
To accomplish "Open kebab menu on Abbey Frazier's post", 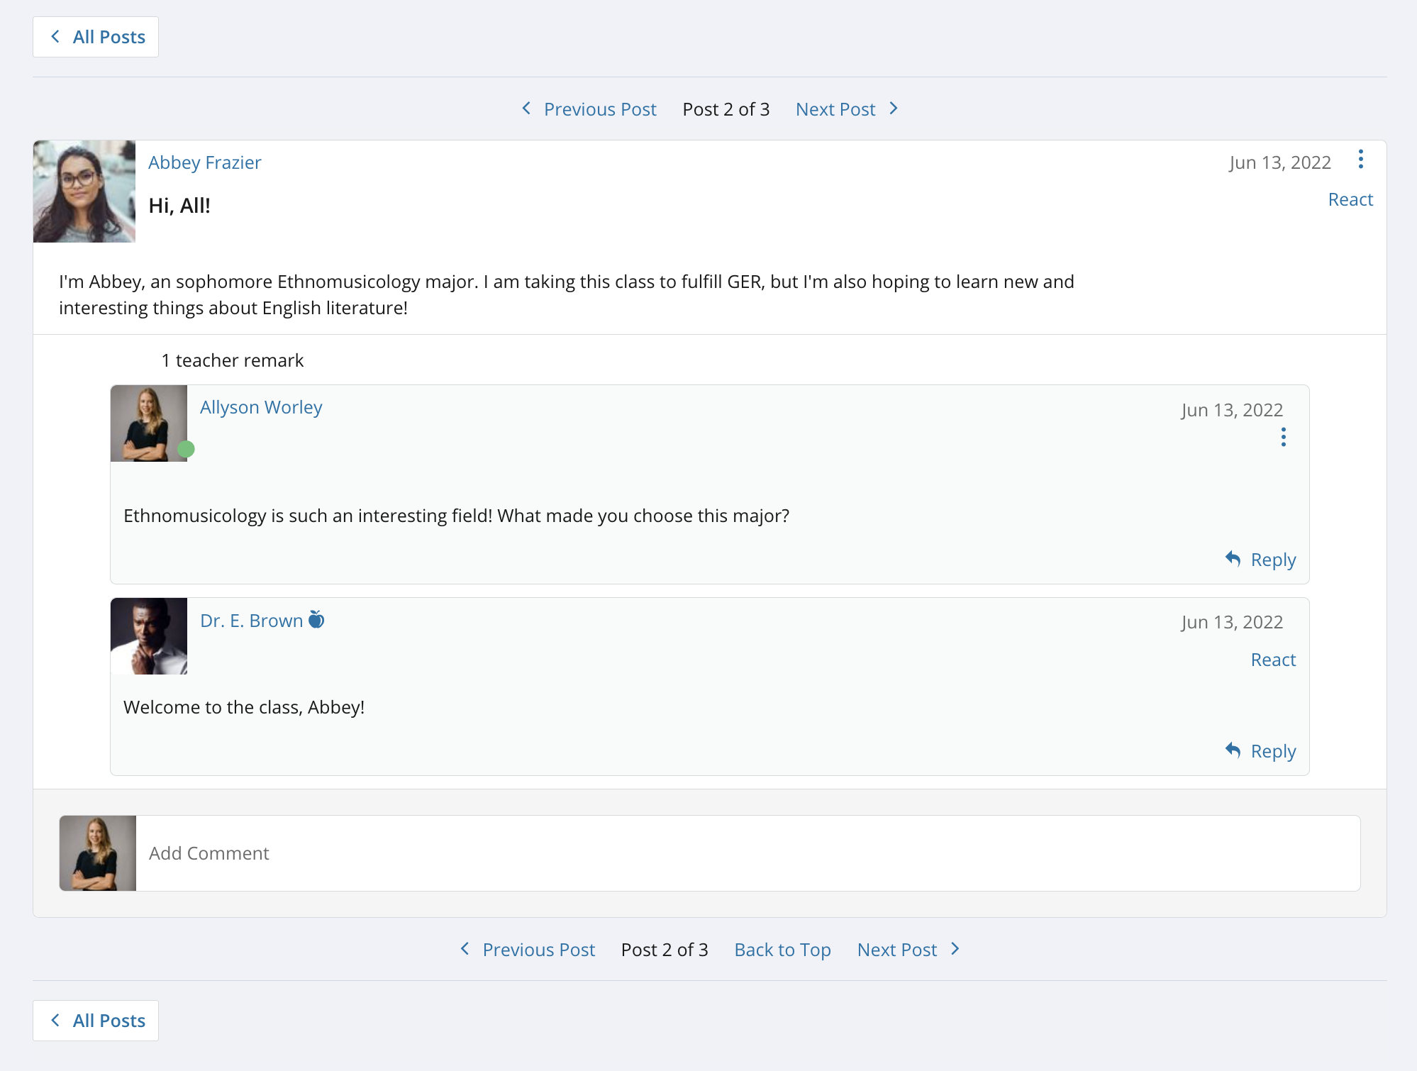I will 1360,159.
